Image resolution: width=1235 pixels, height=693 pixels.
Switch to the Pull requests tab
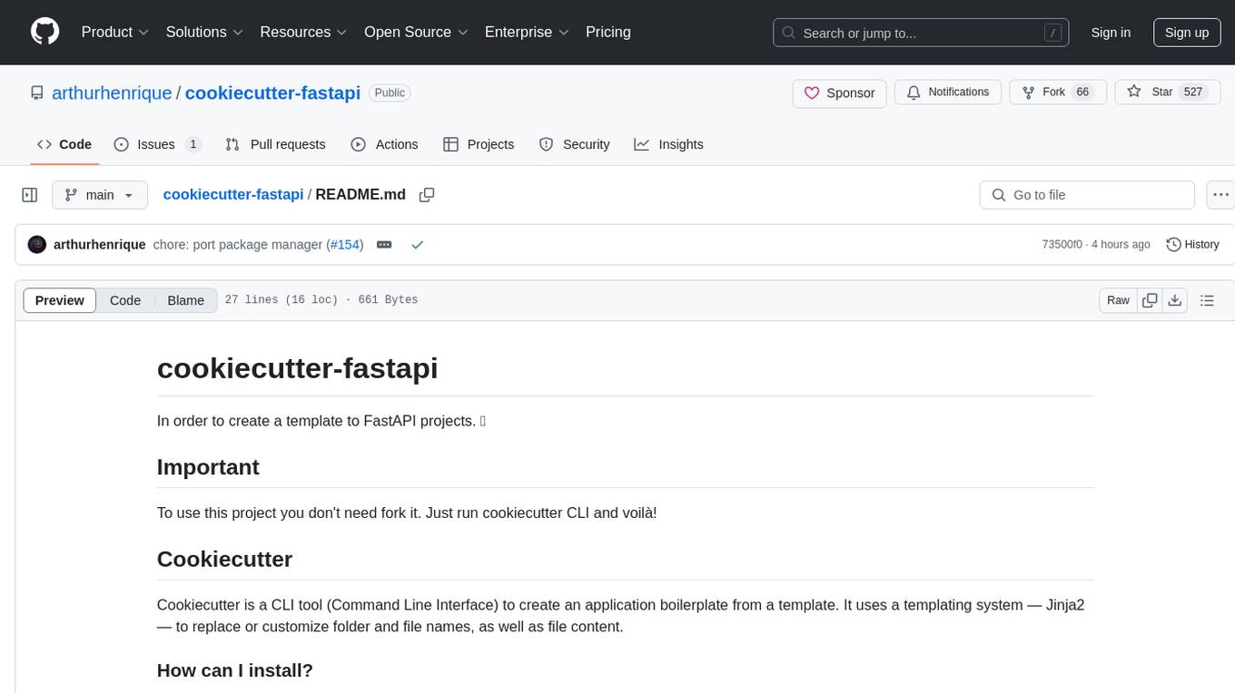coord(275,144)
